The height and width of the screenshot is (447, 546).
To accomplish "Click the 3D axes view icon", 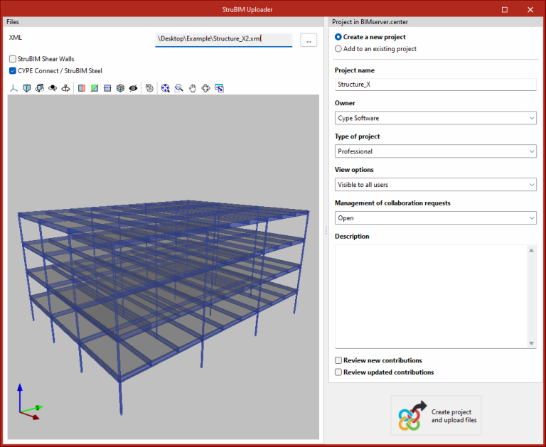I will click(14, 88).
